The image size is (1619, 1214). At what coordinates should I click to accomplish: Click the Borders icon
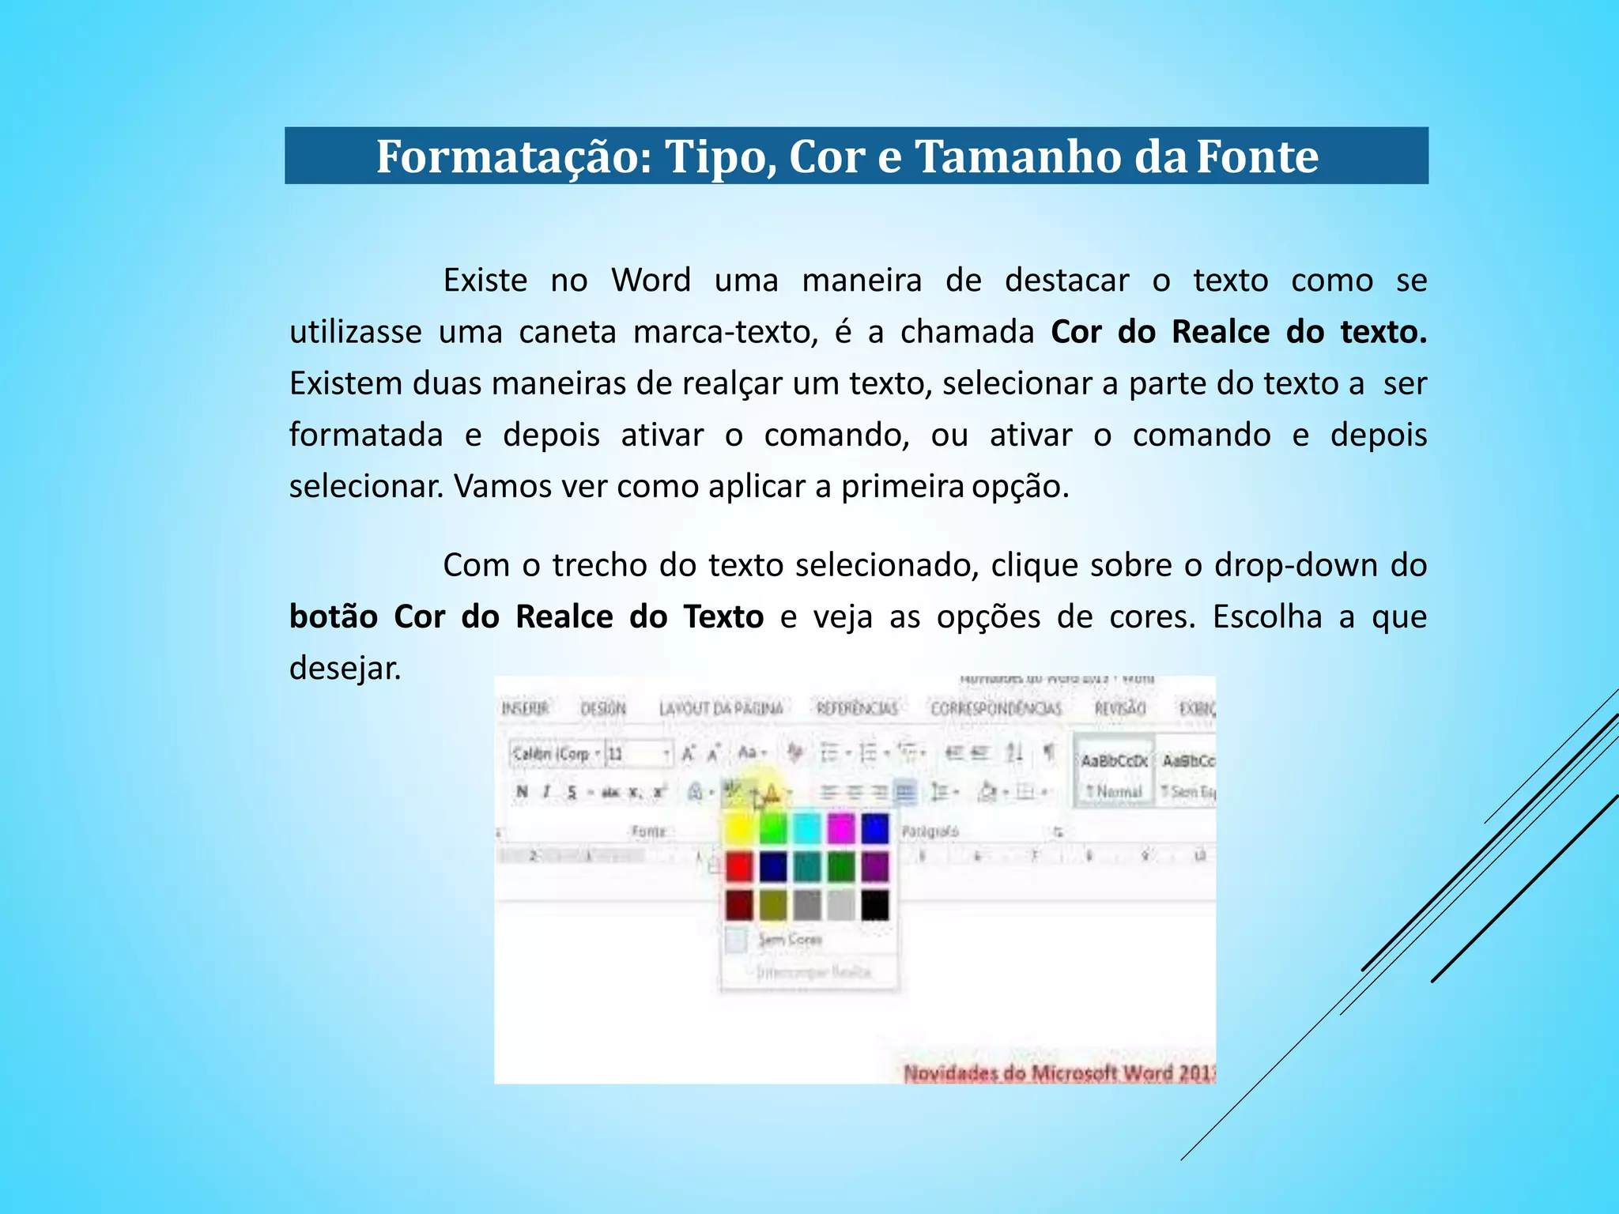point(1025,792)
